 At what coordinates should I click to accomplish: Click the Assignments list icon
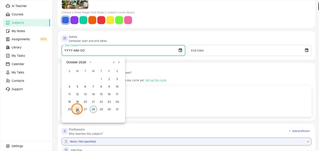[8, 39]
